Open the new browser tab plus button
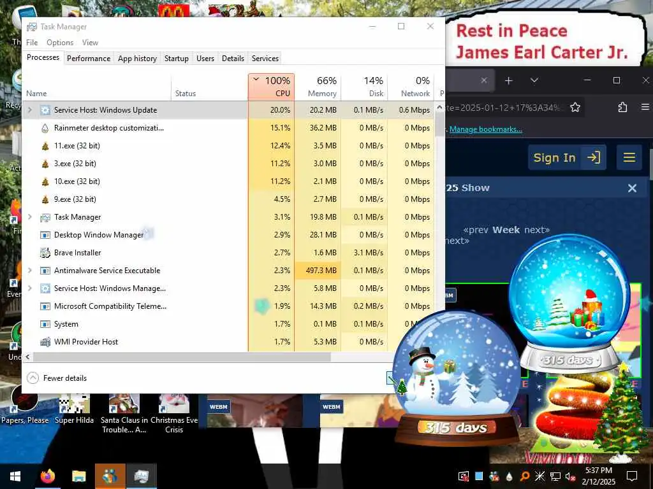The height and width of the screenshot is (489, 653). pos(508,81)
